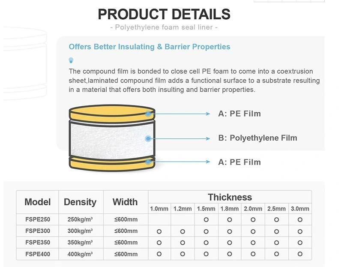Click the top 'A: PE Film' label

(239, 114)
